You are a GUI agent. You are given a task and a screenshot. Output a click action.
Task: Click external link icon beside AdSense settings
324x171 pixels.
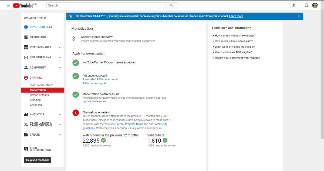105,83
